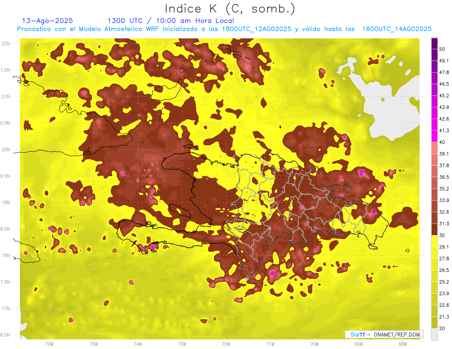Click the longitude label '69W'

359,344
